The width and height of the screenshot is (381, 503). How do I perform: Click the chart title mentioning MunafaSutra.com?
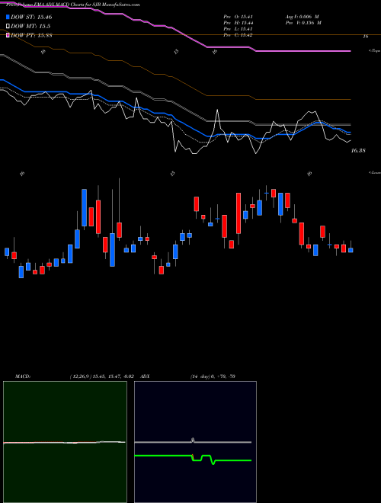73,5
